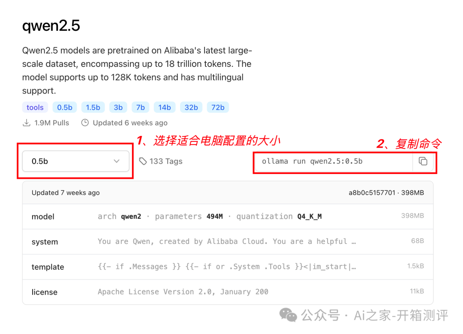Select the 72b size tag
This screenshot has width=463, height=334.
[218, 108]
